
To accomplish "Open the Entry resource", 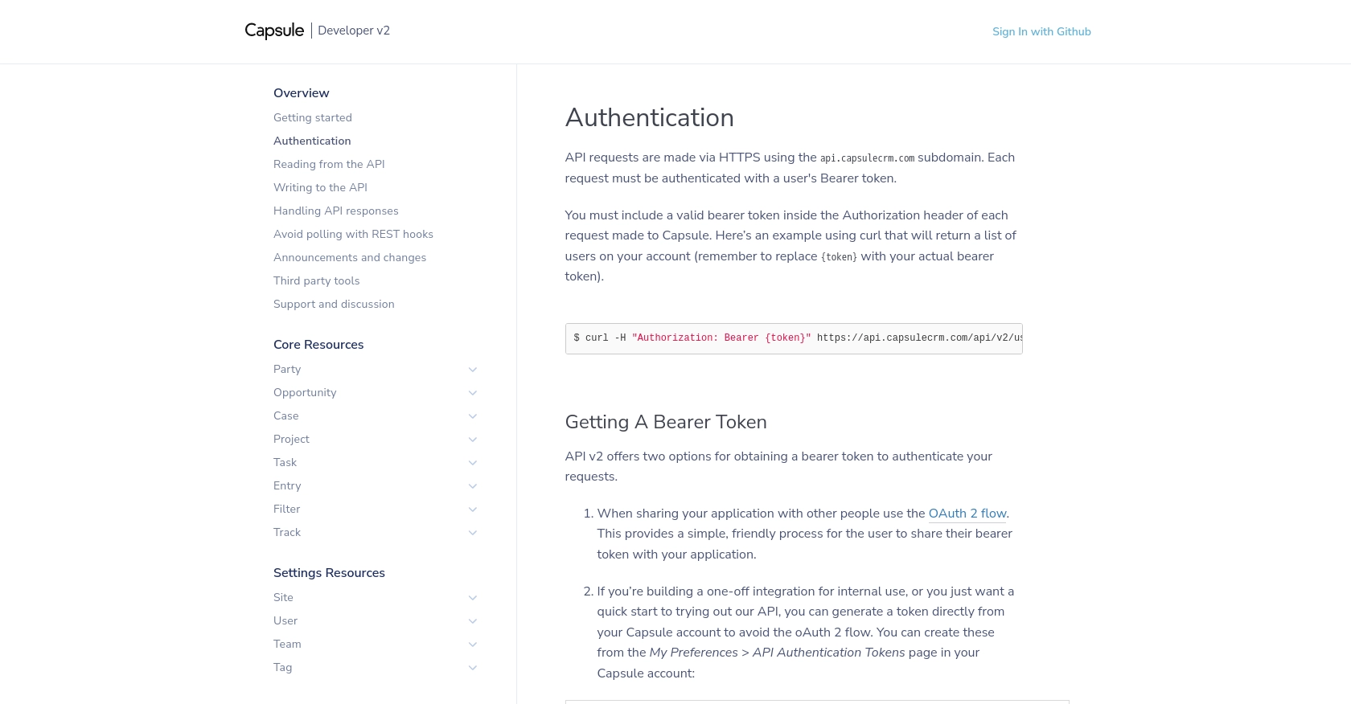I will (287, 485).
